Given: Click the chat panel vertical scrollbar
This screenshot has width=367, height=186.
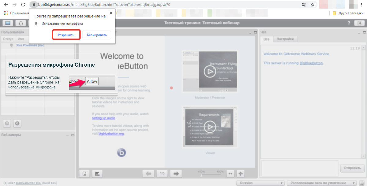Looking at the screenshot, I should (x=363, y=102).
